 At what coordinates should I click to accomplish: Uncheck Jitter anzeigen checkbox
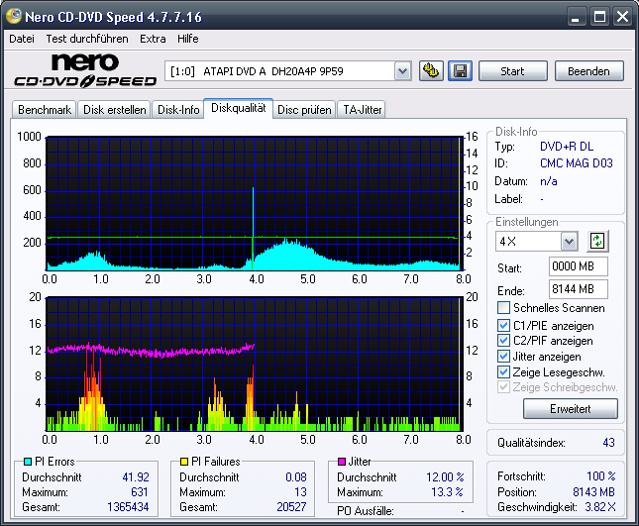point(503,356)
